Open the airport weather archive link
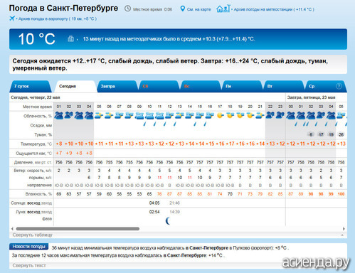355x273 pixels. click(x=56, y=18)
